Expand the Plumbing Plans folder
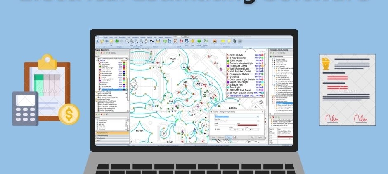The image size is (388, 174). (x=97, y=92)
